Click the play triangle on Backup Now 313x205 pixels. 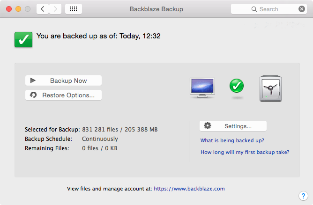pos(33,81)
